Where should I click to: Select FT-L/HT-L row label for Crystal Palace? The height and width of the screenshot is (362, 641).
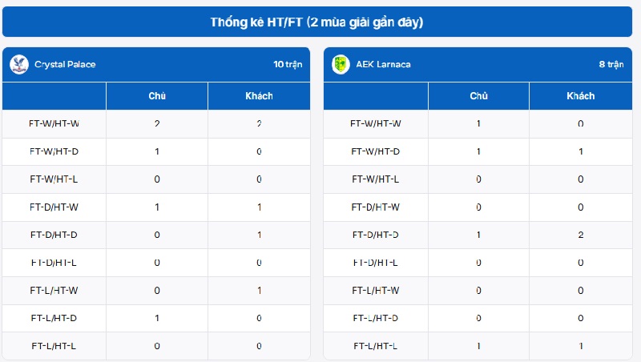[54, 346]
